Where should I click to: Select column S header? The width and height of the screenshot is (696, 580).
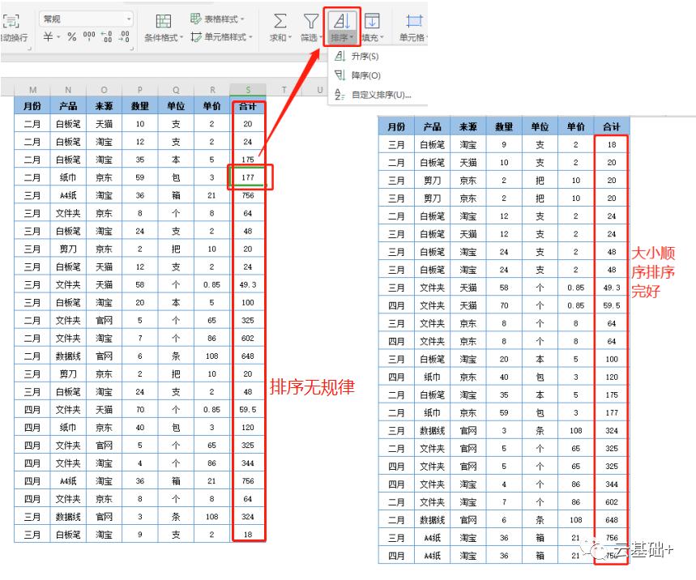(248, 90)
